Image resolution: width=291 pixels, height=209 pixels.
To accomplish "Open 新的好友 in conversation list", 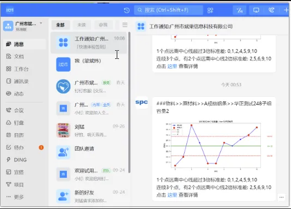I will pyautogui.click(x=89, y=196).
